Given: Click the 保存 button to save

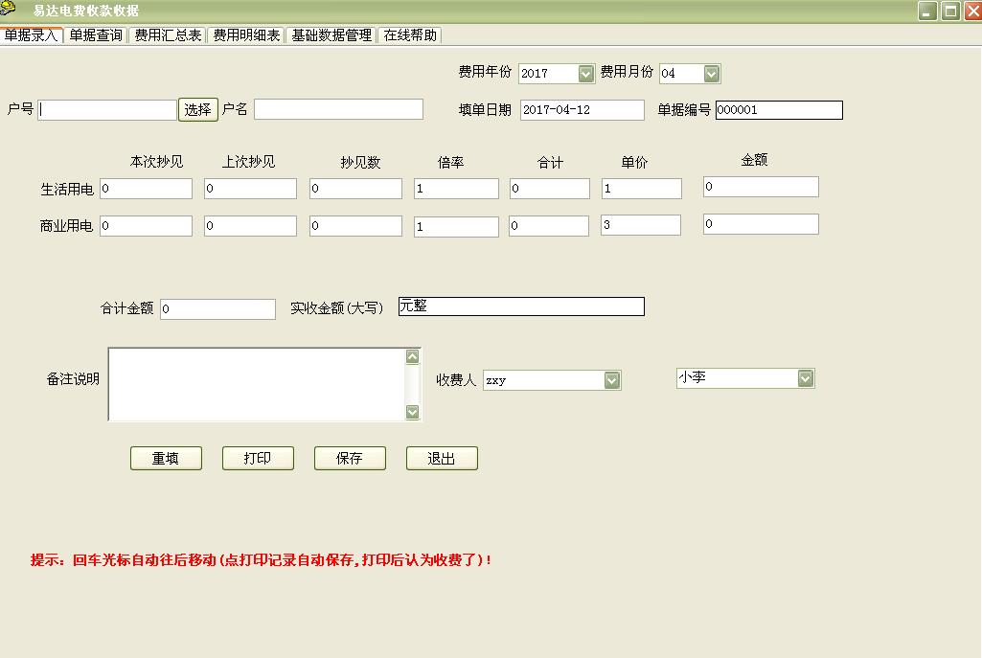Looking at the screenshot, I should 349,457.
